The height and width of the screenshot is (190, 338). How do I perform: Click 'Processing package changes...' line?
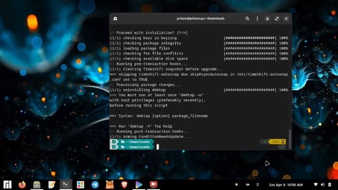(146, 84)
